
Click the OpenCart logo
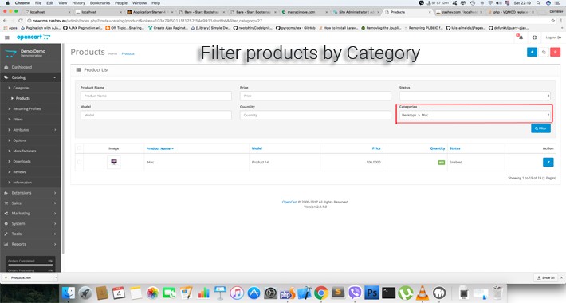(x=33, y=37)
